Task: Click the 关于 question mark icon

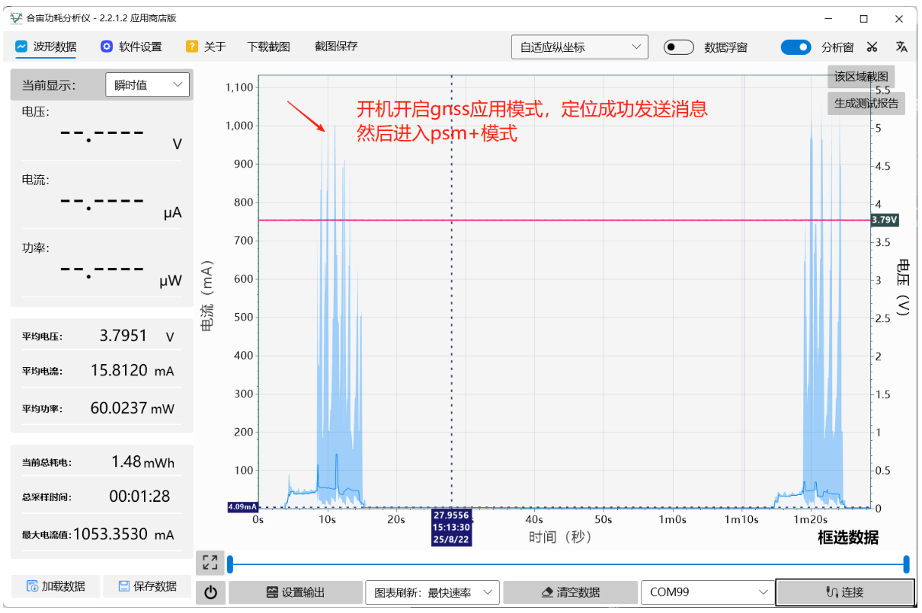Action: click(x=192, y=47)
